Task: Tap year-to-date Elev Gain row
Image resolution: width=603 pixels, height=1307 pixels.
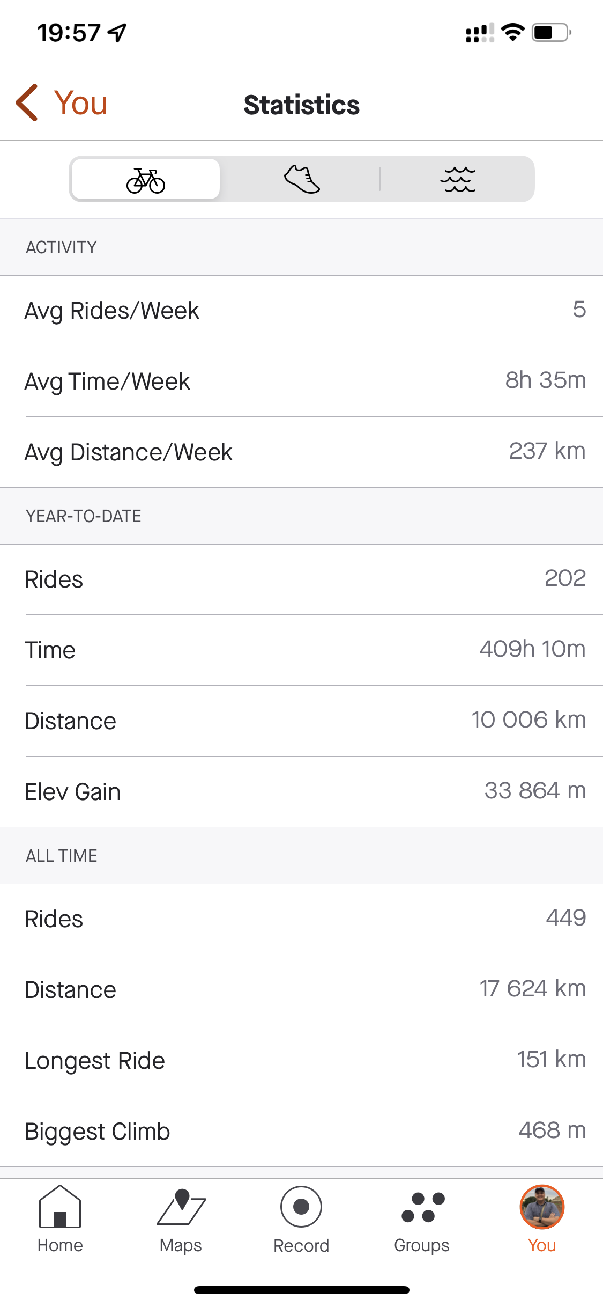Action: (301, 792)
